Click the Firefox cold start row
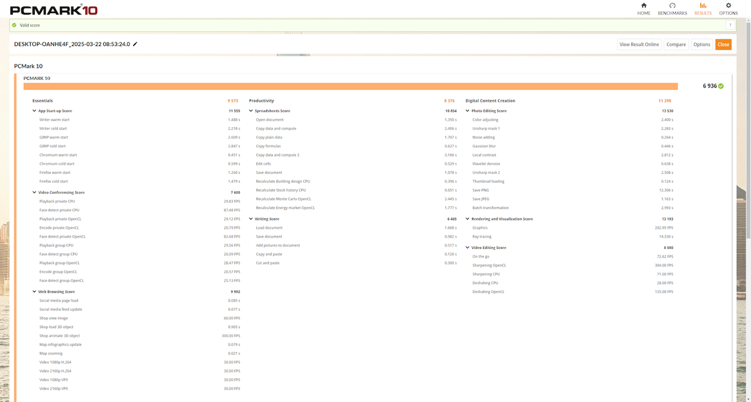Viewport: 751px width, 402px height. (139, 181)
